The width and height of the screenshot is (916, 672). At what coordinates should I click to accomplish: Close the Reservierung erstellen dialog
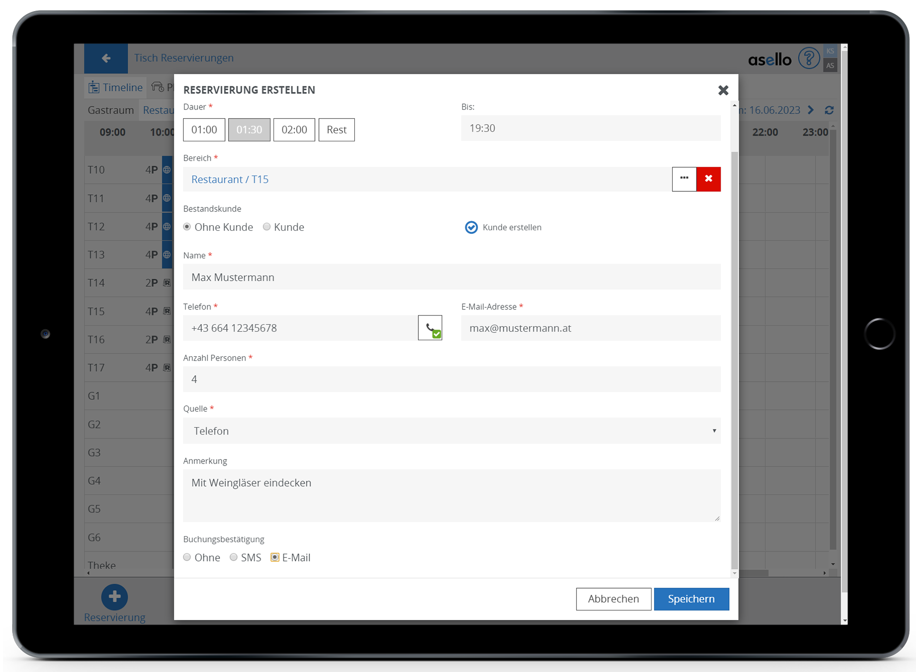[x=723, y=90]
